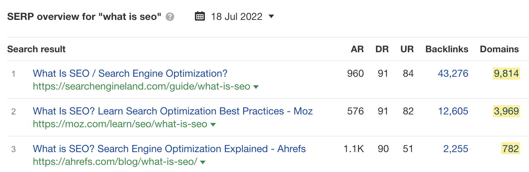
Task: Click the searchengineland.com guide URL
Action: [x=141, y=86]
